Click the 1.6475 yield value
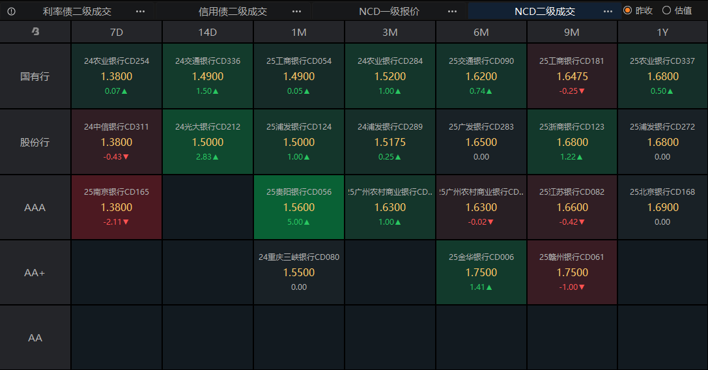708x370 pixels. click(572, 76)
